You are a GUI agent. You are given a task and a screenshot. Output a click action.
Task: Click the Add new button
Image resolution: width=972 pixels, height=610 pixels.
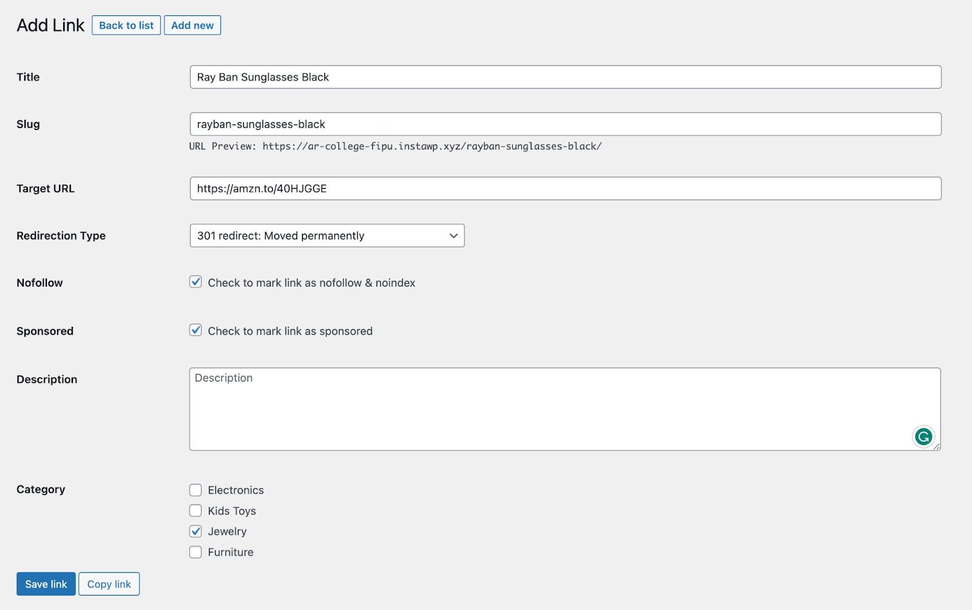192,25
